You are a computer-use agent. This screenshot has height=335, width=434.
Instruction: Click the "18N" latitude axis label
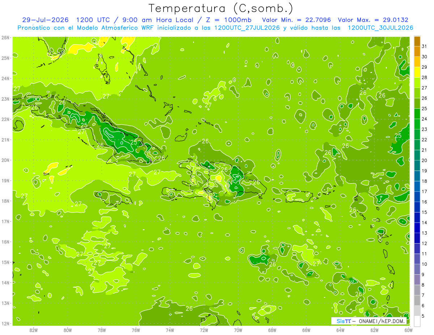5,201
